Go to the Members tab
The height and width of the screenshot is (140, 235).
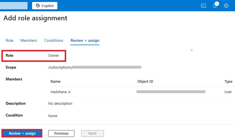click(x=29, y=40)
